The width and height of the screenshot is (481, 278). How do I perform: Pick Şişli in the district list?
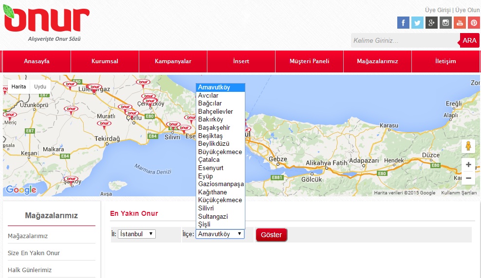pyautogui.click(x=220, y=225)
